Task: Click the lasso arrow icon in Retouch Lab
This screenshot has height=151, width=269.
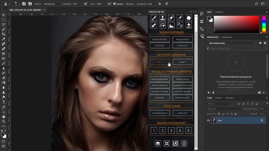Action: tap(163, 25)
